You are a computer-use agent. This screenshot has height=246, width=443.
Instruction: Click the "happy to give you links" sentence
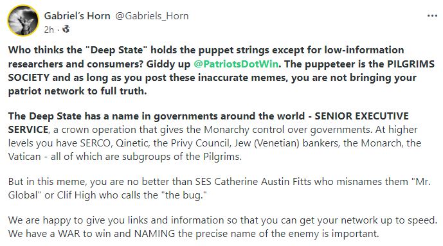pos(222,220)
